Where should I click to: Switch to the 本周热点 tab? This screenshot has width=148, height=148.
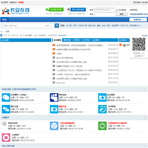(77, 40)
